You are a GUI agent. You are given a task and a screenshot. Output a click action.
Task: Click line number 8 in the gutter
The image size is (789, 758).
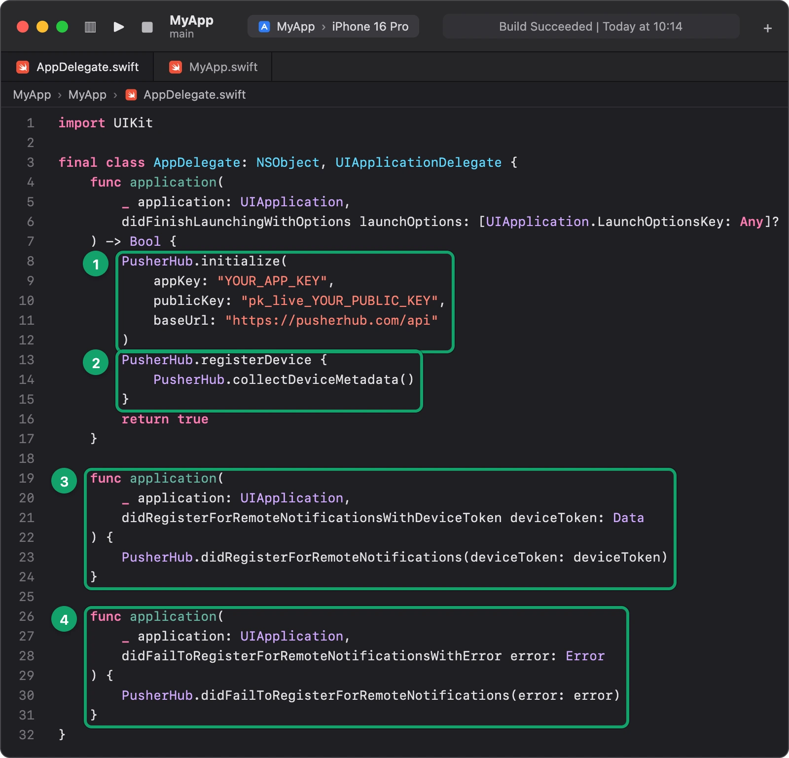pos(30,261)
